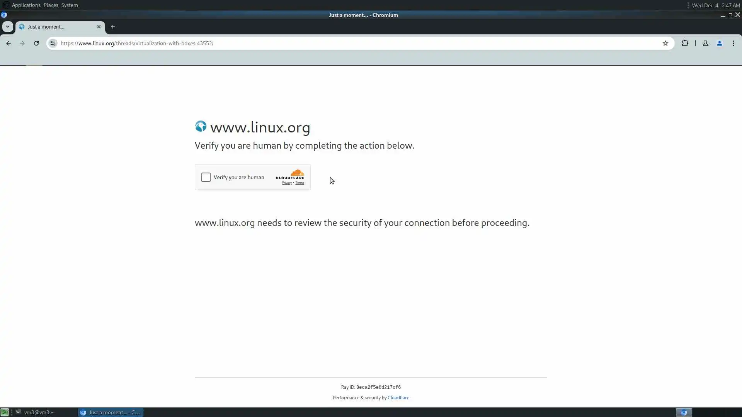Image resolution: width=742 pixels, height=417 pixels.
Task: Bookmark this page with the star icon
Action: tap(665, 43)
